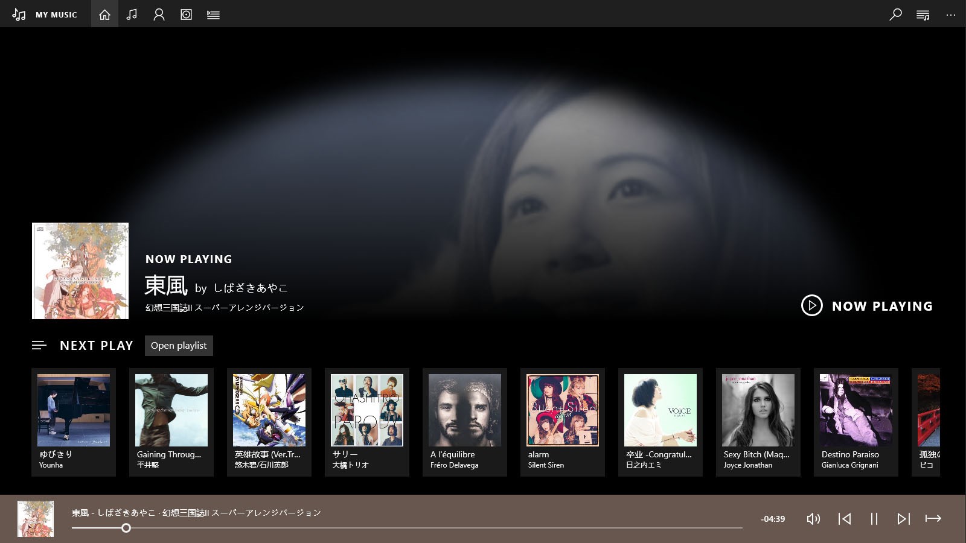
Task: Seek to the middle of the progress bar
Action: coord(407,528)
